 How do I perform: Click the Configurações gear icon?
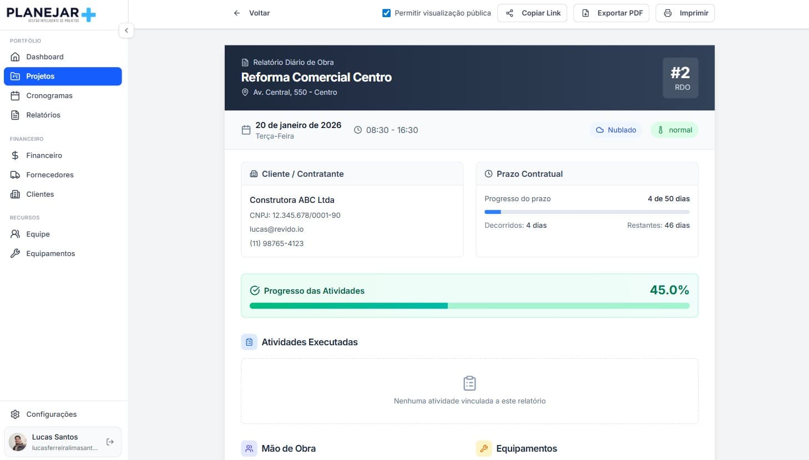pyautogui.click(x=16, y=414)
